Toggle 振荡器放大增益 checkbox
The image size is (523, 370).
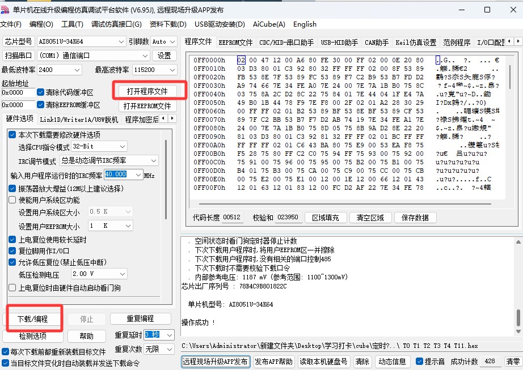click(12, 189)
